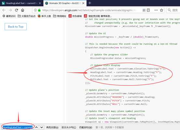
Task: Show site information icon in address bar
Action: click(x=35, y=10)
